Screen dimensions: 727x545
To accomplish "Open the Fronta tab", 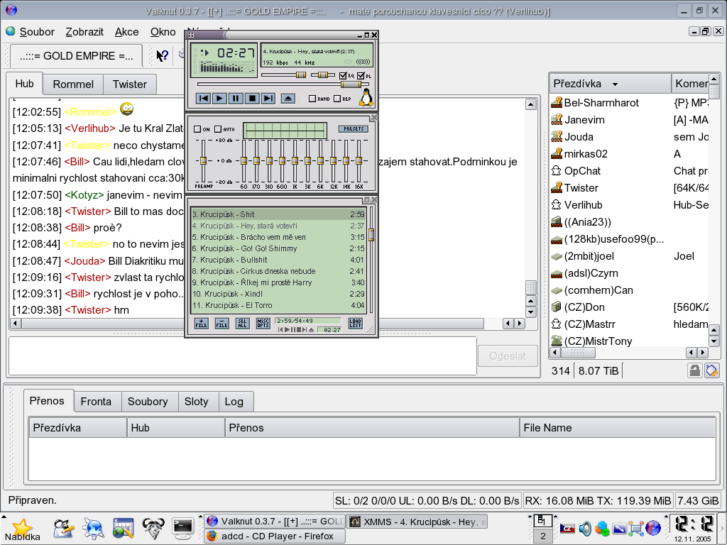I will [x=96, y=402].
